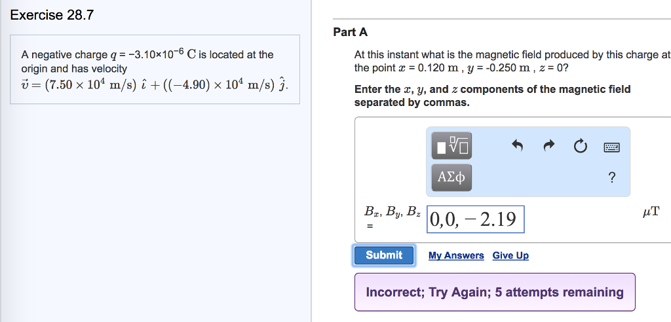Click the Exercise 28.7 heading

[x=52, y=15]
